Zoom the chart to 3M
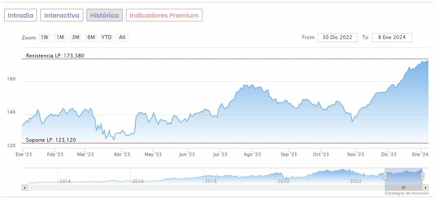This screenshot has width=436, height=200. [x=76, y=37]
